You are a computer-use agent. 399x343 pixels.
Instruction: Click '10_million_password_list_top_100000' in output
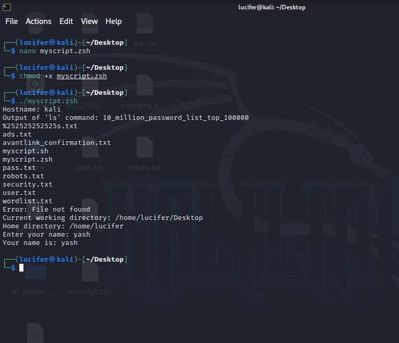point(175,118)
